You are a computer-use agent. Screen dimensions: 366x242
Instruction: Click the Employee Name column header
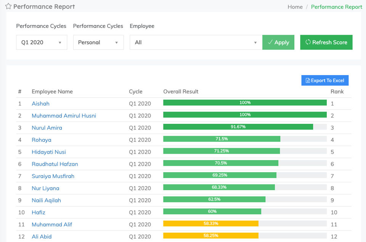click(x=52, y=91)
